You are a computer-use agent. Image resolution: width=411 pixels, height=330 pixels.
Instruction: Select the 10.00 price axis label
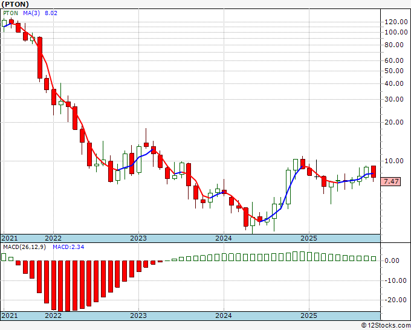[x=393, y=161]
